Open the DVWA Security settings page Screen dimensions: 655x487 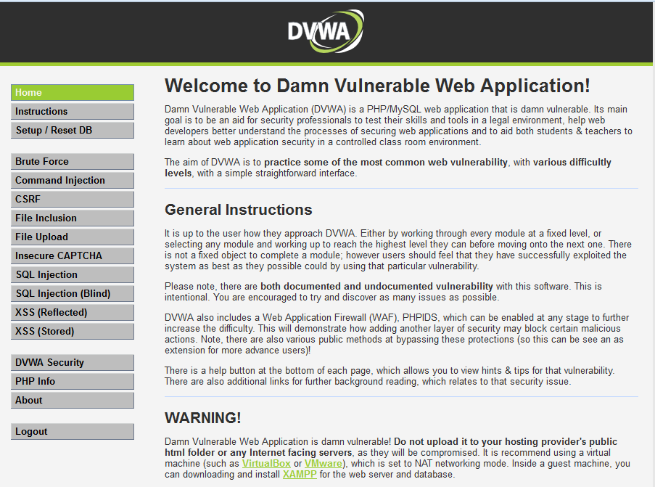click(73, 362)
